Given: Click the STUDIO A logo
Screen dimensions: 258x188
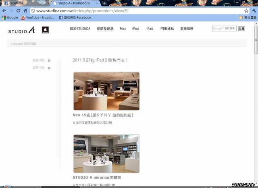Looking at the screenshot, I should click(x=22, y=30).
